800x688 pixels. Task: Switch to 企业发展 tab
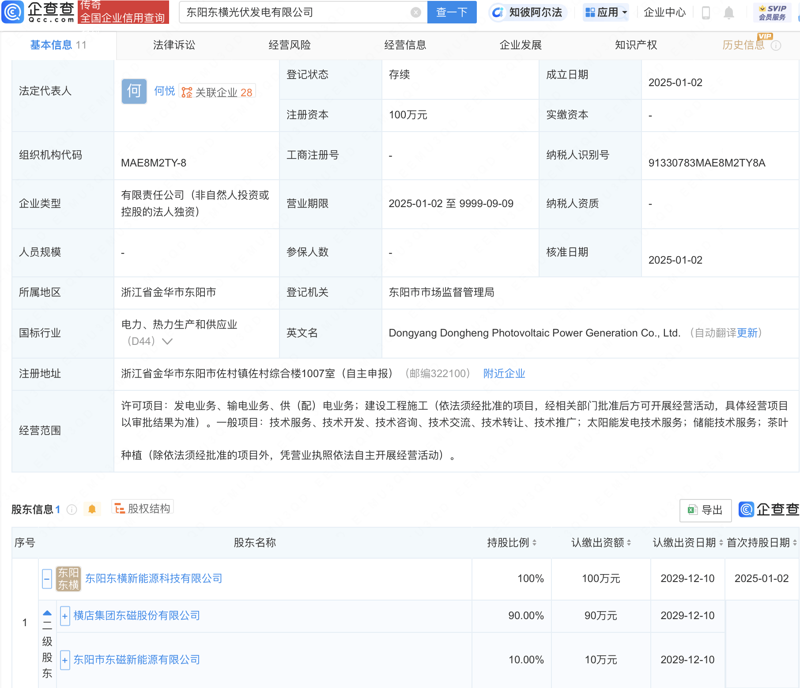click(521, 45)
